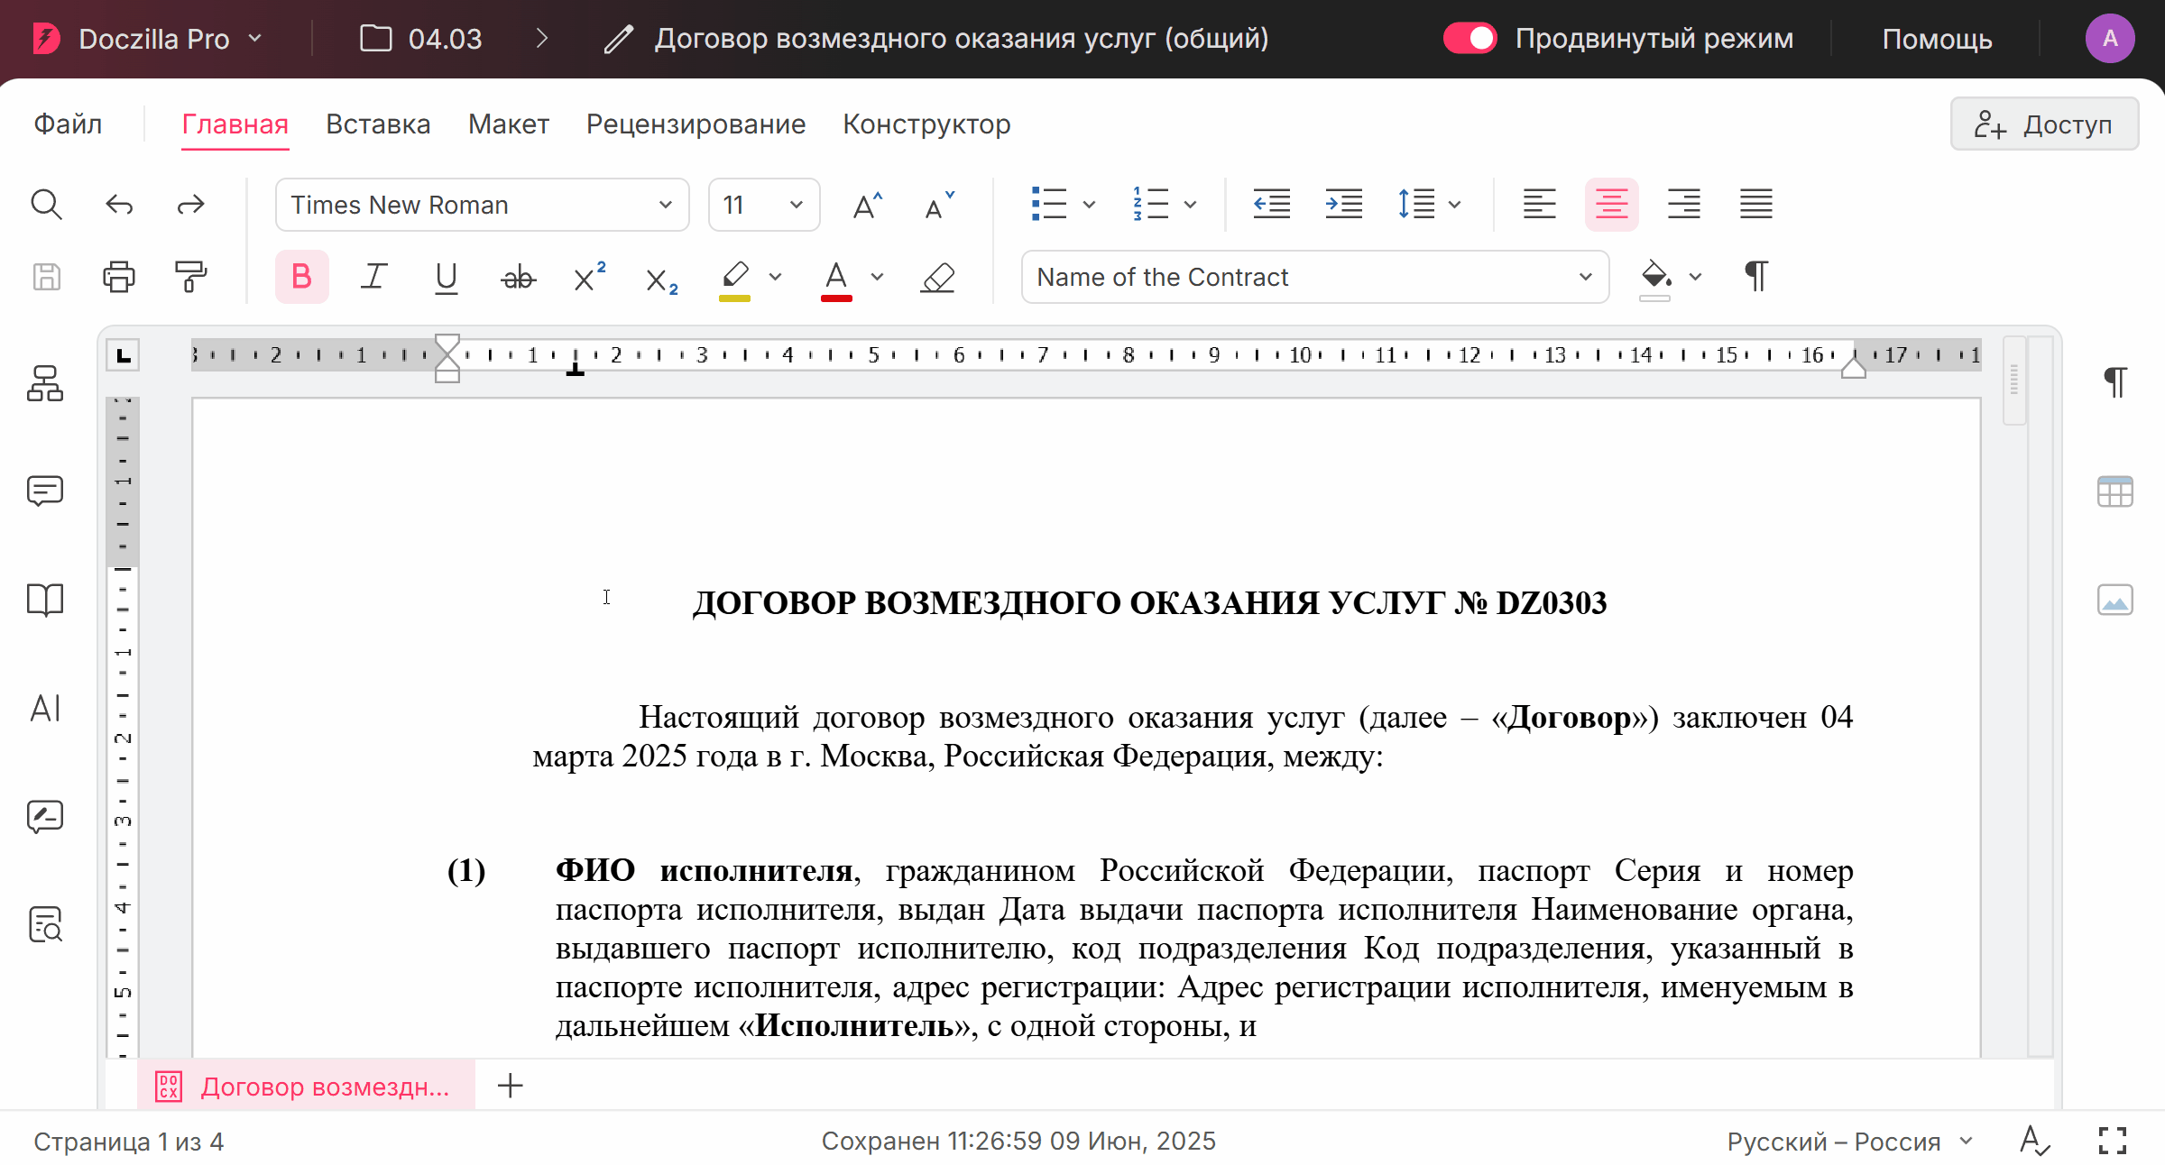The width and height of the screenshot is (2165, 1165).
Task: Undo the last action
Action: tap(119, 205)
